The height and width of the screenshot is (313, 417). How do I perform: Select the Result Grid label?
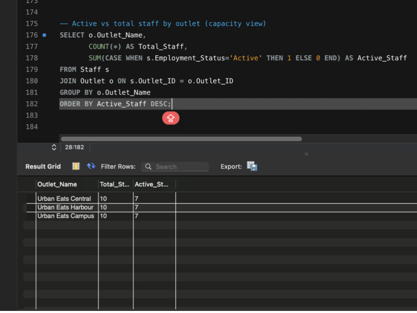click(x=43, y=167)
